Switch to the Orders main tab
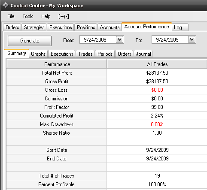The image size is (207, 190). pos(12,27)
